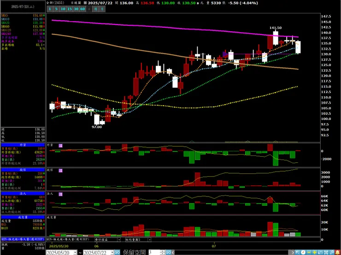Click the 法人 blue panel header
The width and height of the screenshot is (341, 255).
click(x=23, y=193)
